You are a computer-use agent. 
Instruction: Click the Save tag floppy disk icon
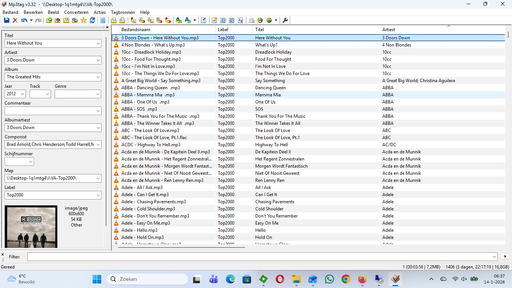7,20
